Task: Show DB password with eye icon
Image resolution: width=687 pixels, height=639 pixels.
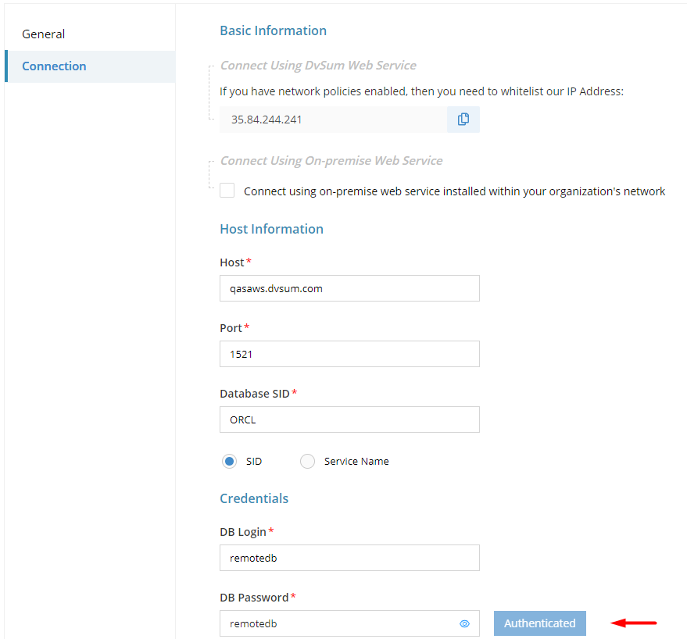Action: [464, 623]
